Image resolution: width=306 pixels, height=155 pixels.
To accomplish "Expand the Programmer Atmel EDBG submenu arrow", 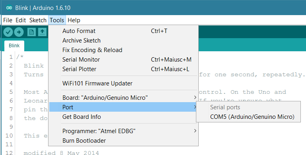I will tap(195, 131).
